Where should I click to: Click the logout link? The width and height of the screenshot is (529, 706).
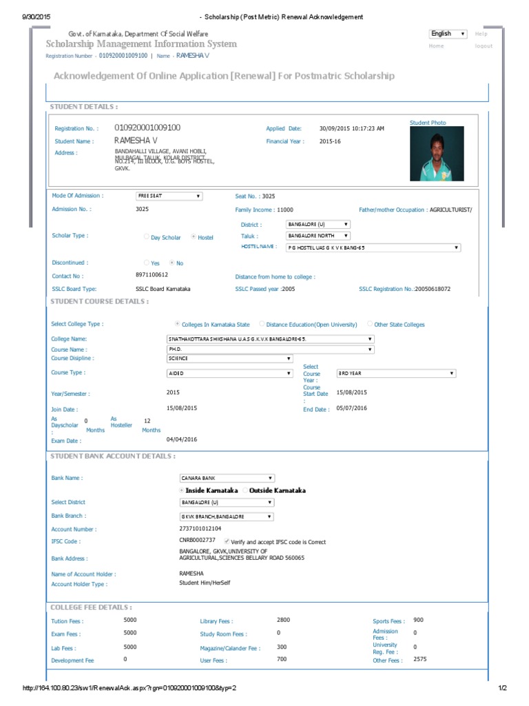tap(484, 46)
